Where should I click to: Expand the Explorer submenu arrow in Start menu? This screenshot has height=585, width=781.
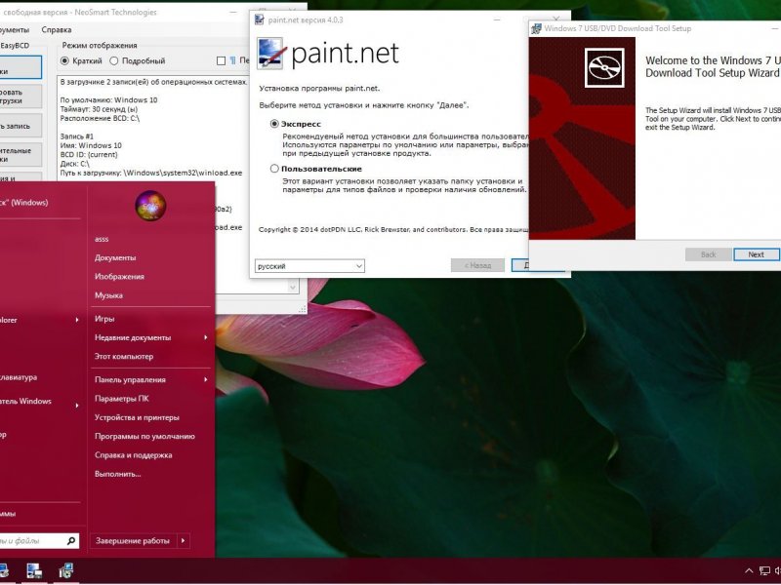[77, 320]
